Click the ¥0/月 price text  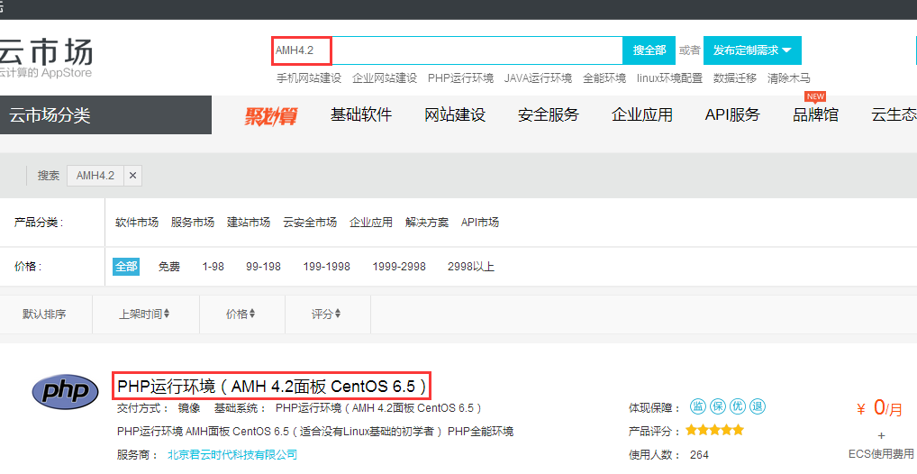tap(879, 408)
